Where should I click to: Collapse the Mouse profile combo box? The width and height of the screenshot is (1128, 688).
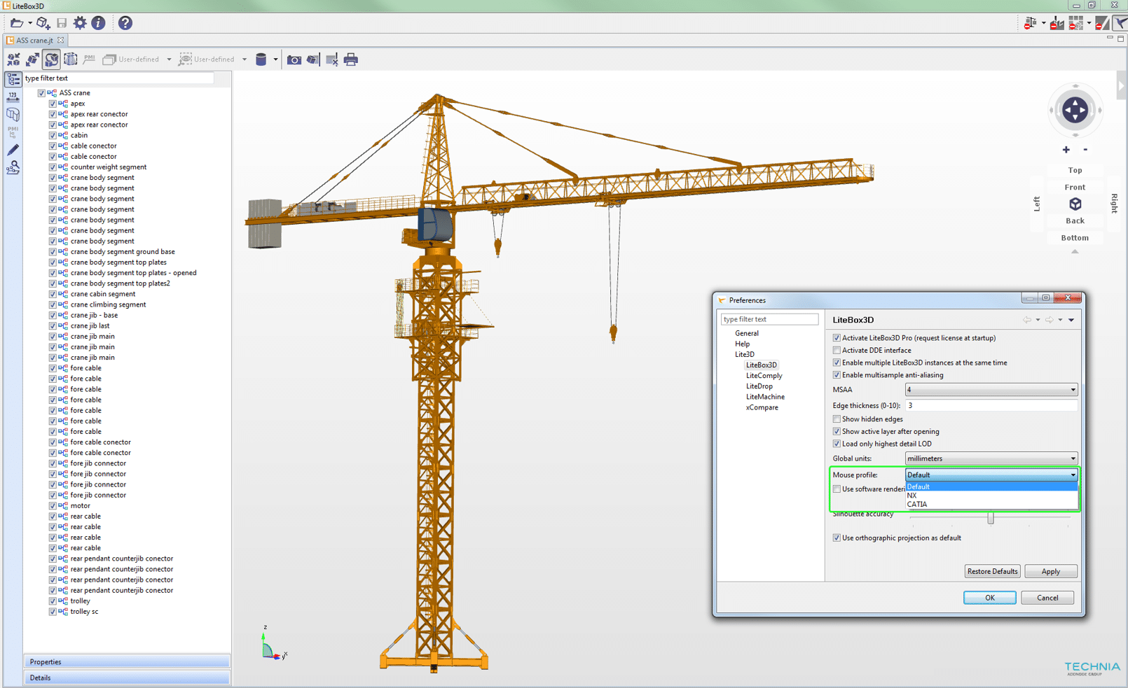991,475
